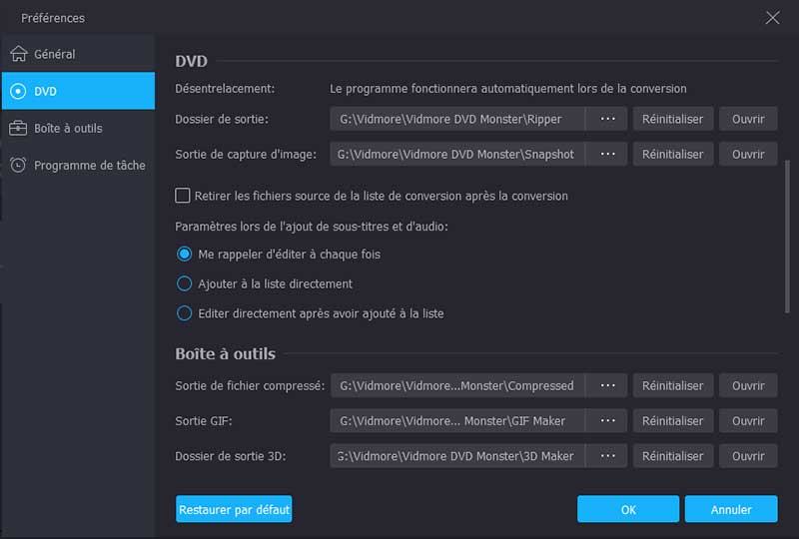Click the disc icon next to DVD
Viewport: 799px width, 539px height.
coord(18,91)
